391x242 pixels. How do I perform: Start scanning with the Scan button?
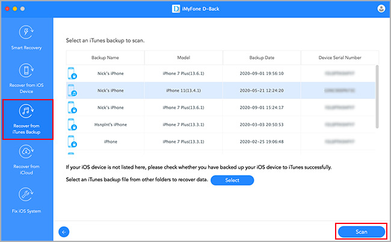pos(362,232)
